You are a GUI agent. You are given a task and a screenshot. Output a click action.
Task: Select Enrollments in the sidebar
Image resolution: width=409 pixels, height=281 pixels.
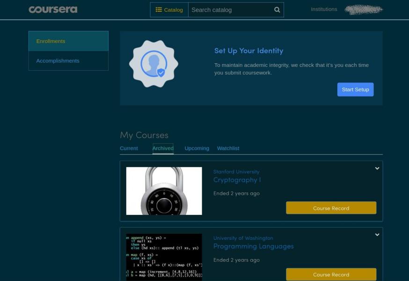click(51, 41)
